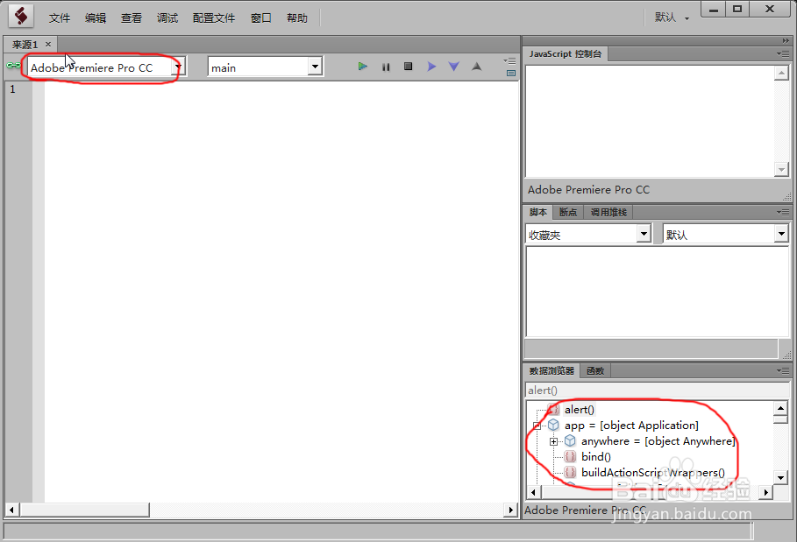The width and height of the screenshot is (797, 542).
Task: Select the alert() function tree item
Action: coord(580,410)
